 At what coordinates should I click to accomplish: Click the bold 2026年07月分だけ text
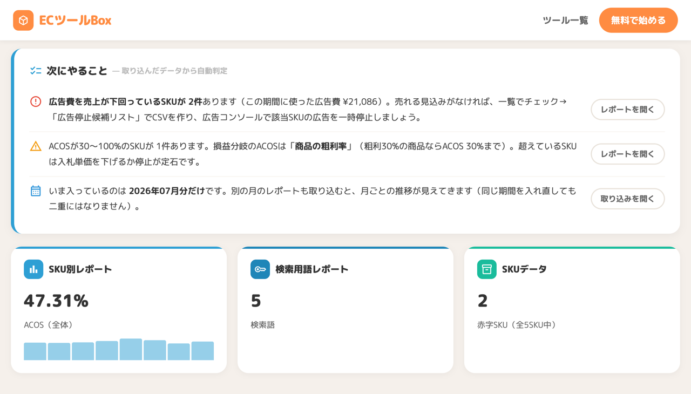[x=167, y=191]
